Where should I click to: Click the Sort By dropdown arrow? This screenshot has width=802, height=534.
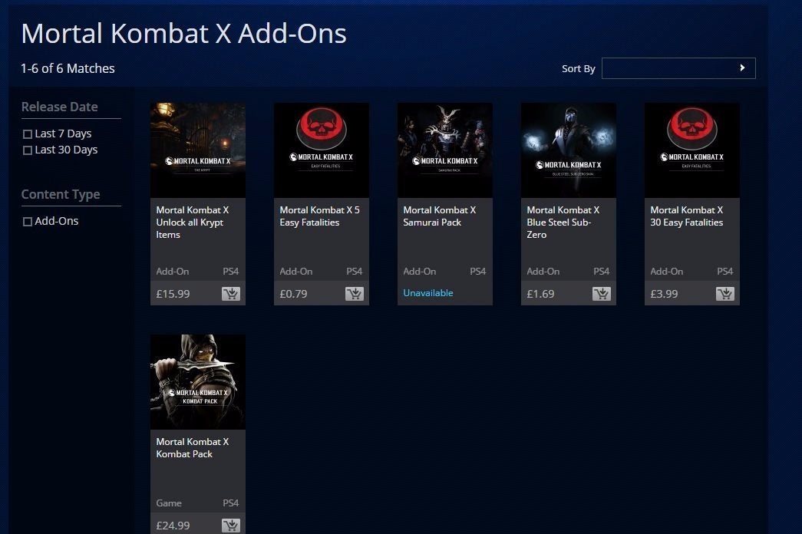[x=742, y=68]
